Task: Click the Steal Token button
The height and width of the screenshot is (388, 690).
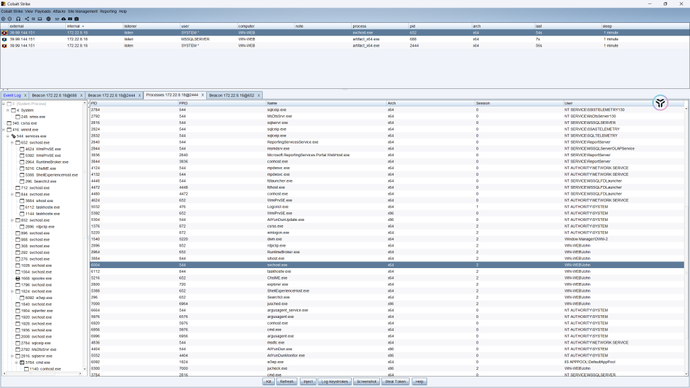Action: click(396, 381)
